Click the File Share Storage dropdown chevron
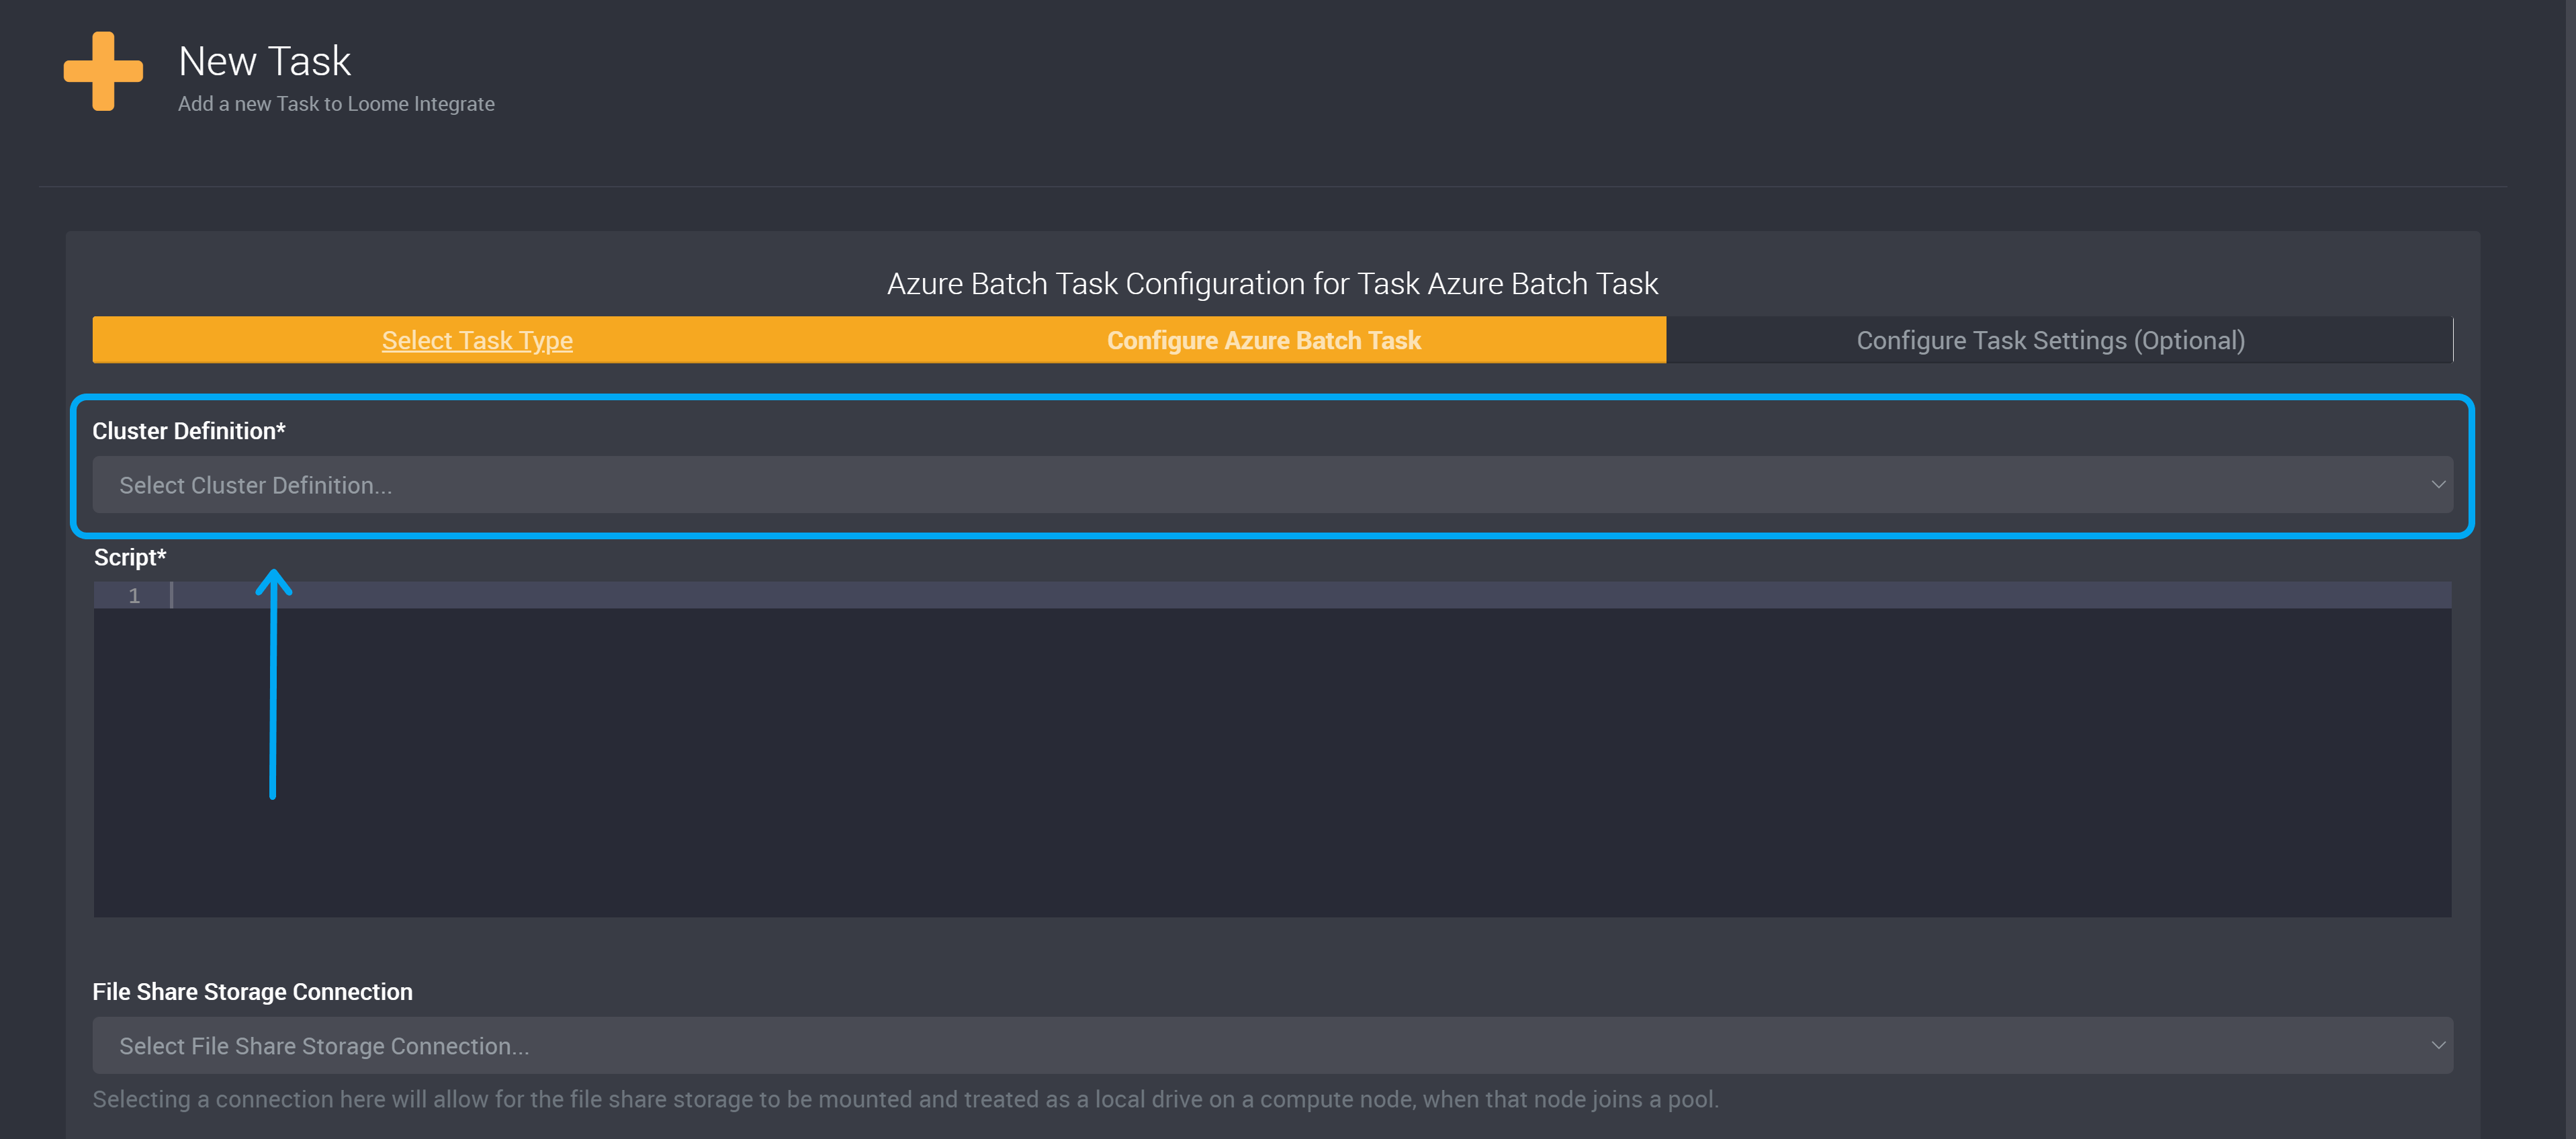The image size is (2576, 1139). pos(2438,1046)
